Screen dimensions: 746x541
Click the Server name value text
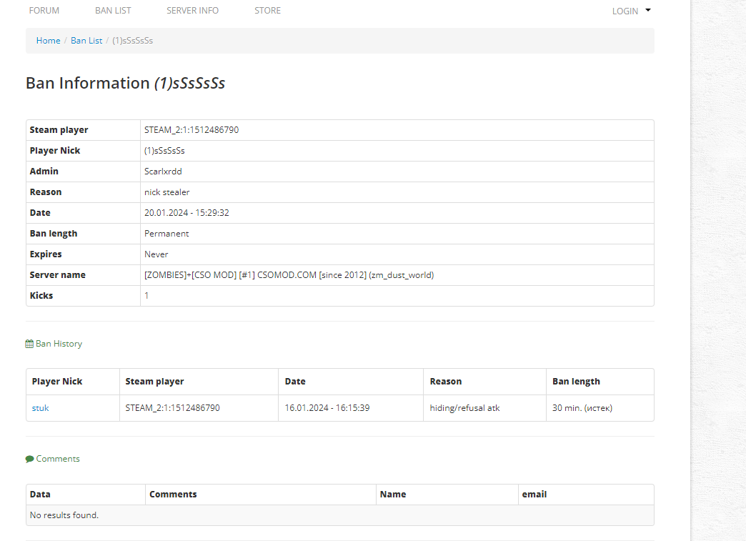(x=289, y=275)
